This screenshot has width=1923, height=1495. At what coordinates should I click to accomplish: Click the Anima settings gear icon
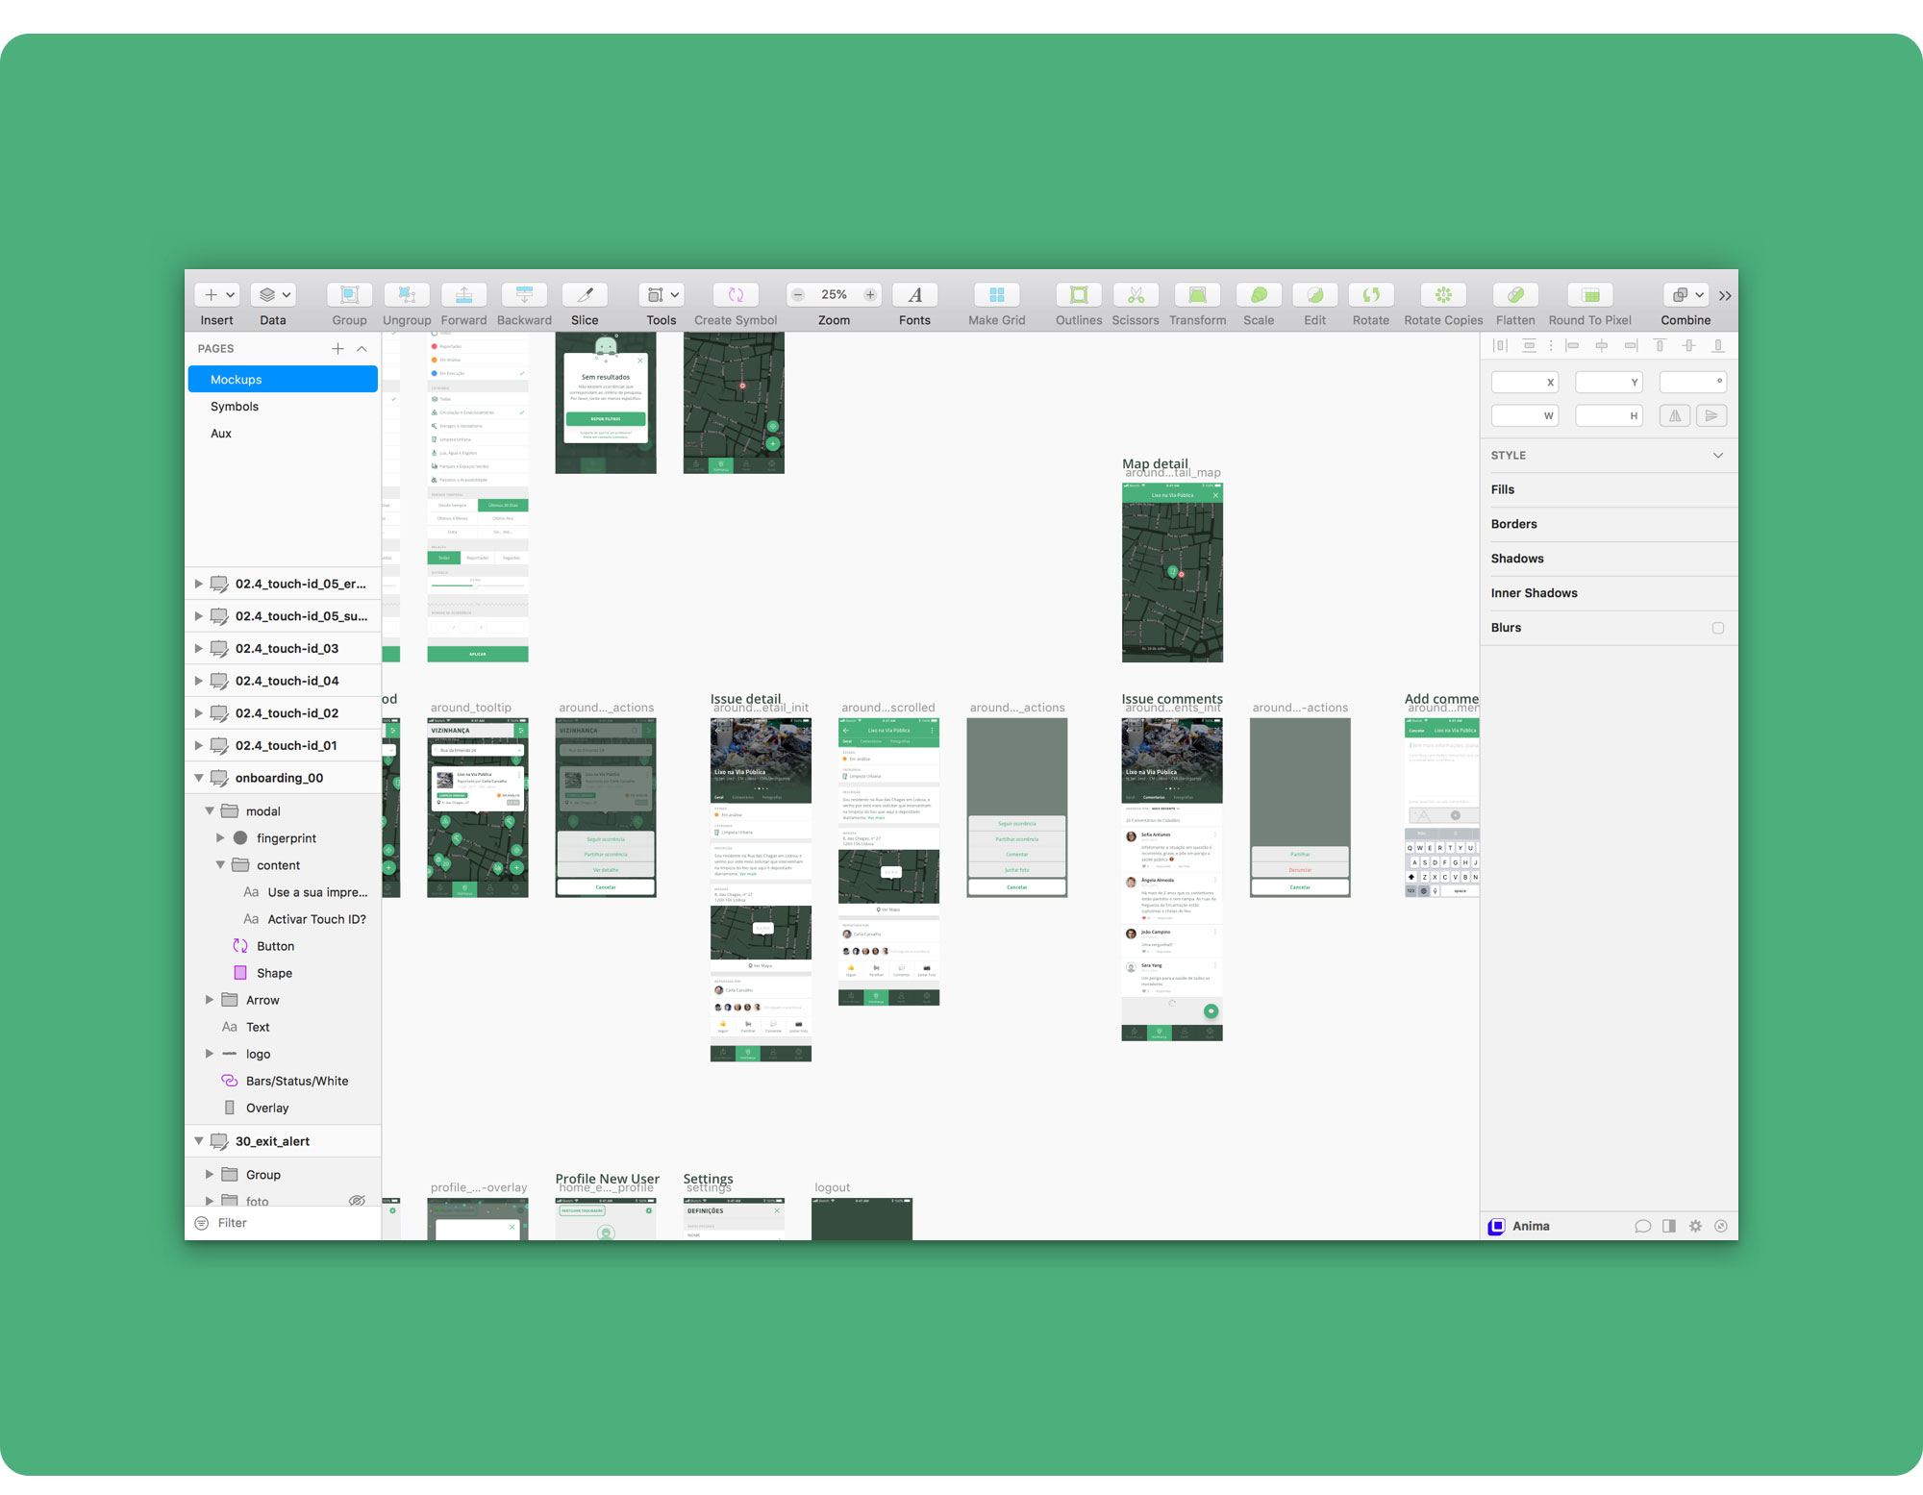tap(1695, 1226)
